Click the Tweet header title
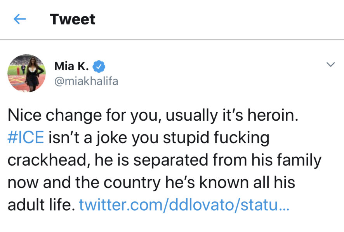 pyautogui.click(x=73, y=19)
